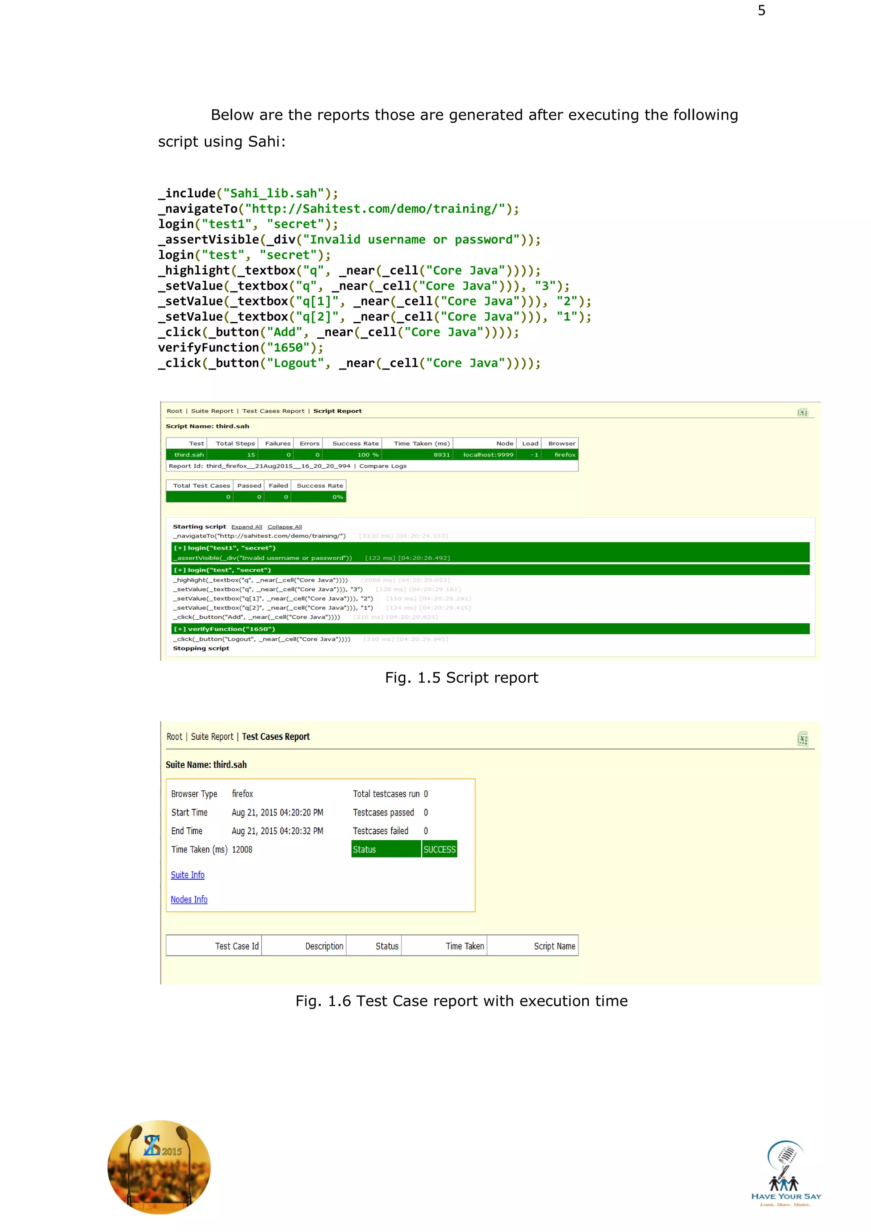Click the Test Case Id column header
This screenshot has height=1232, width=871.
[236, 946]
